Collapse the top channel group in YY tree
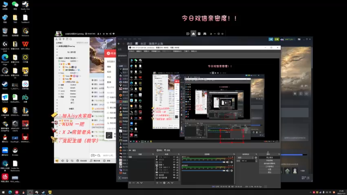347x195 pixels. pyautogui.click(x=57, y=46)
